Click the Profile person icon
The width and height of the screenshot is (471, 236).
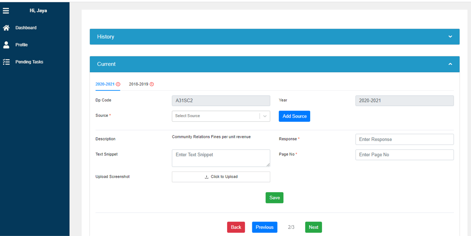[6, 45]
